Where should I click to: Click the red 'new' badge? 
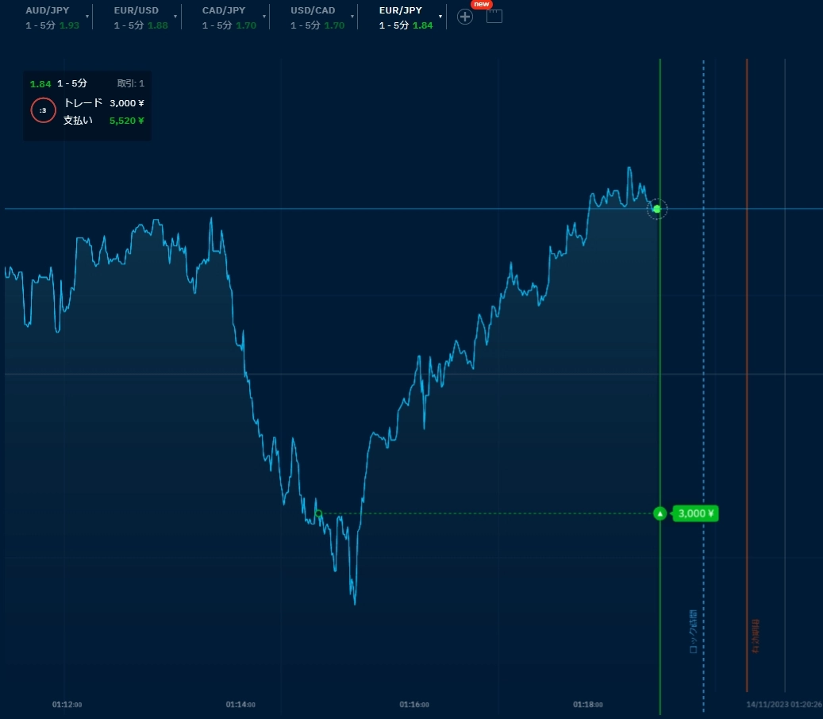482,4
